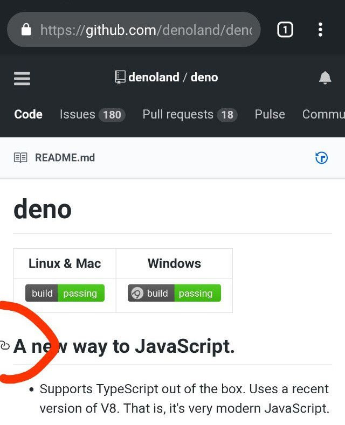Viewport: 345px width, 425px height.
Task: Select the Code tab
Action: (28, 114)
